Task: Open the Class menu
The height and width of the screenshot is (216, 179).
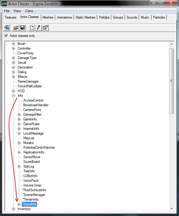Action: coord(29,11)
